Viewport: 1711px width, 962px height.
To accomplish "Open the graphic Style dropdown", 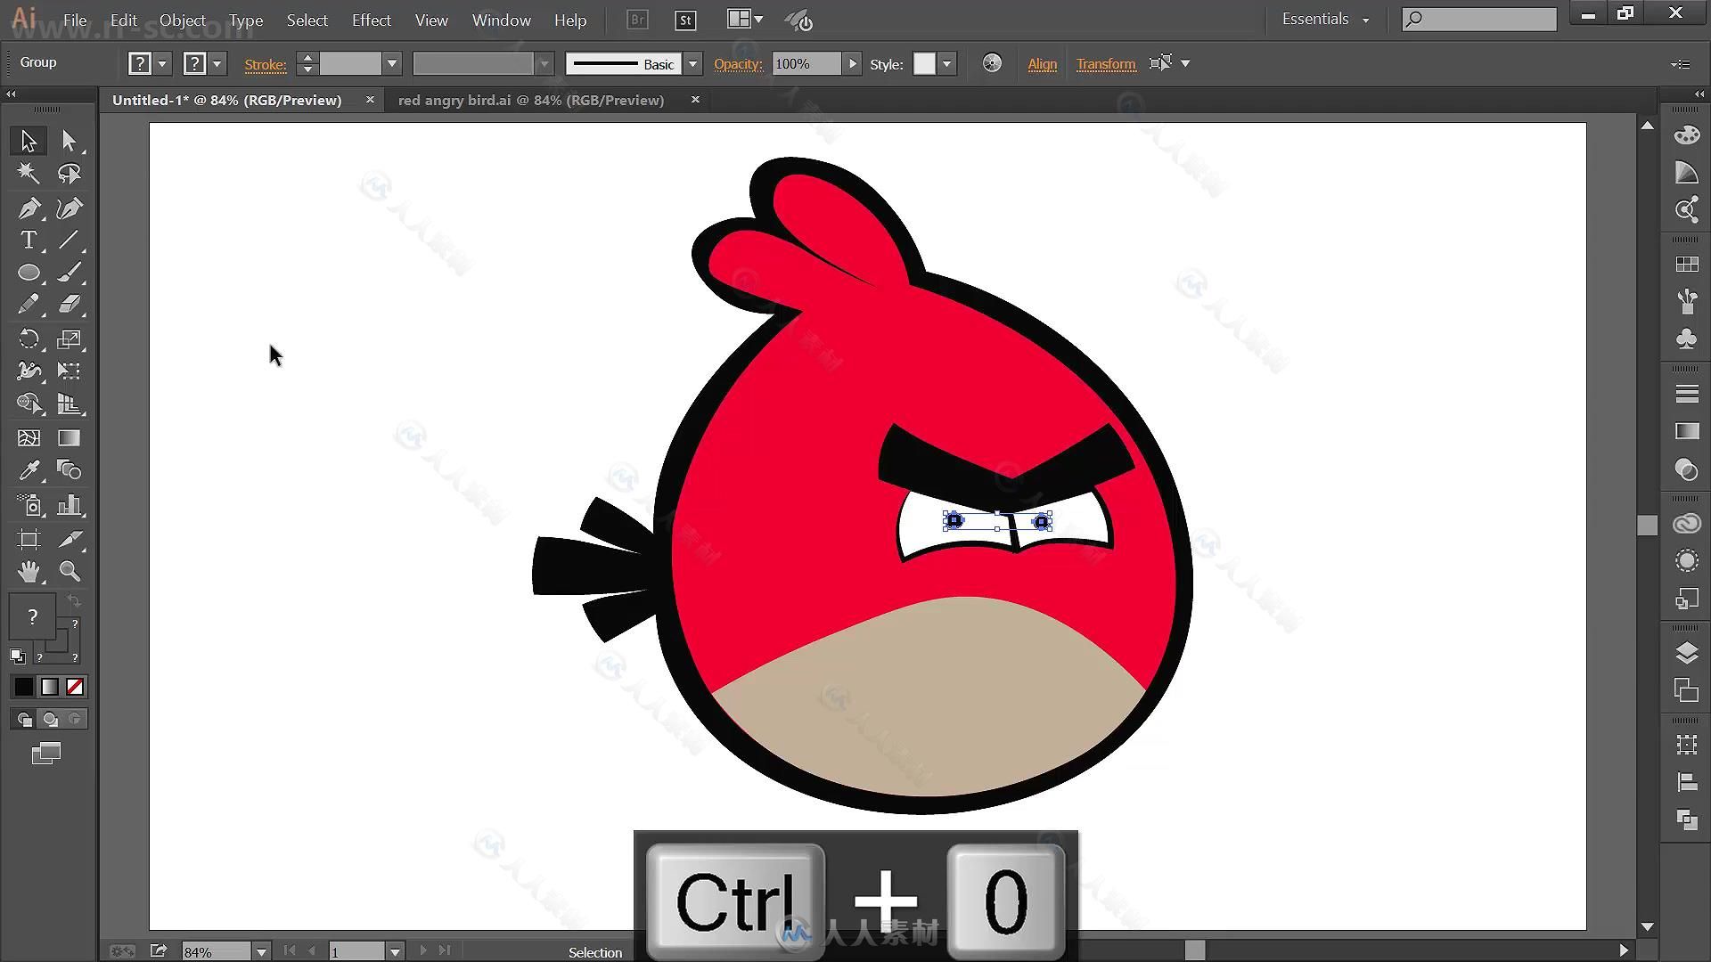I will coord(947,64).
